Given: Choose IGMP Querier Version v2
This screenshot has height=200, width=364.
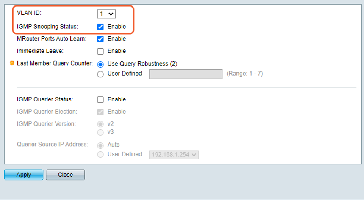Looking at the screenshot, I should tap(100, 124).
